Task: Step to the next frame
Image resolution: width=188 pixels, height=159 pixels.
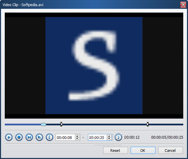Action: tap(29, 137)
